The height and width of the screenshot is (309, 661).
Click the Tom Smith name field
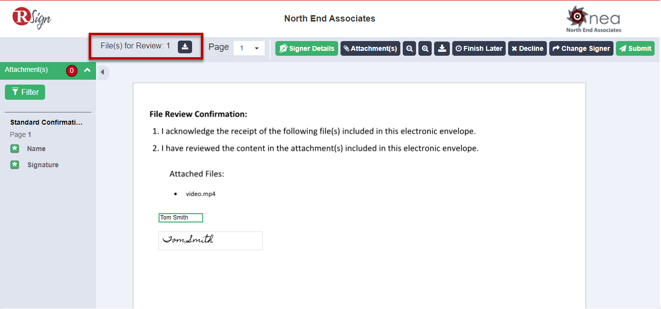point(180,218)
